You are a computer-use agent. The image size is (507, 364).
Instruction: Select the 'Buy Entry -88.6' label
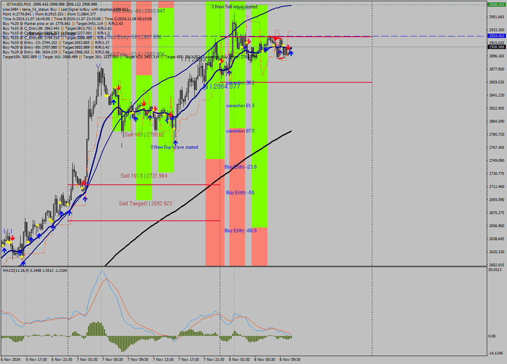[x=240, y=230]
